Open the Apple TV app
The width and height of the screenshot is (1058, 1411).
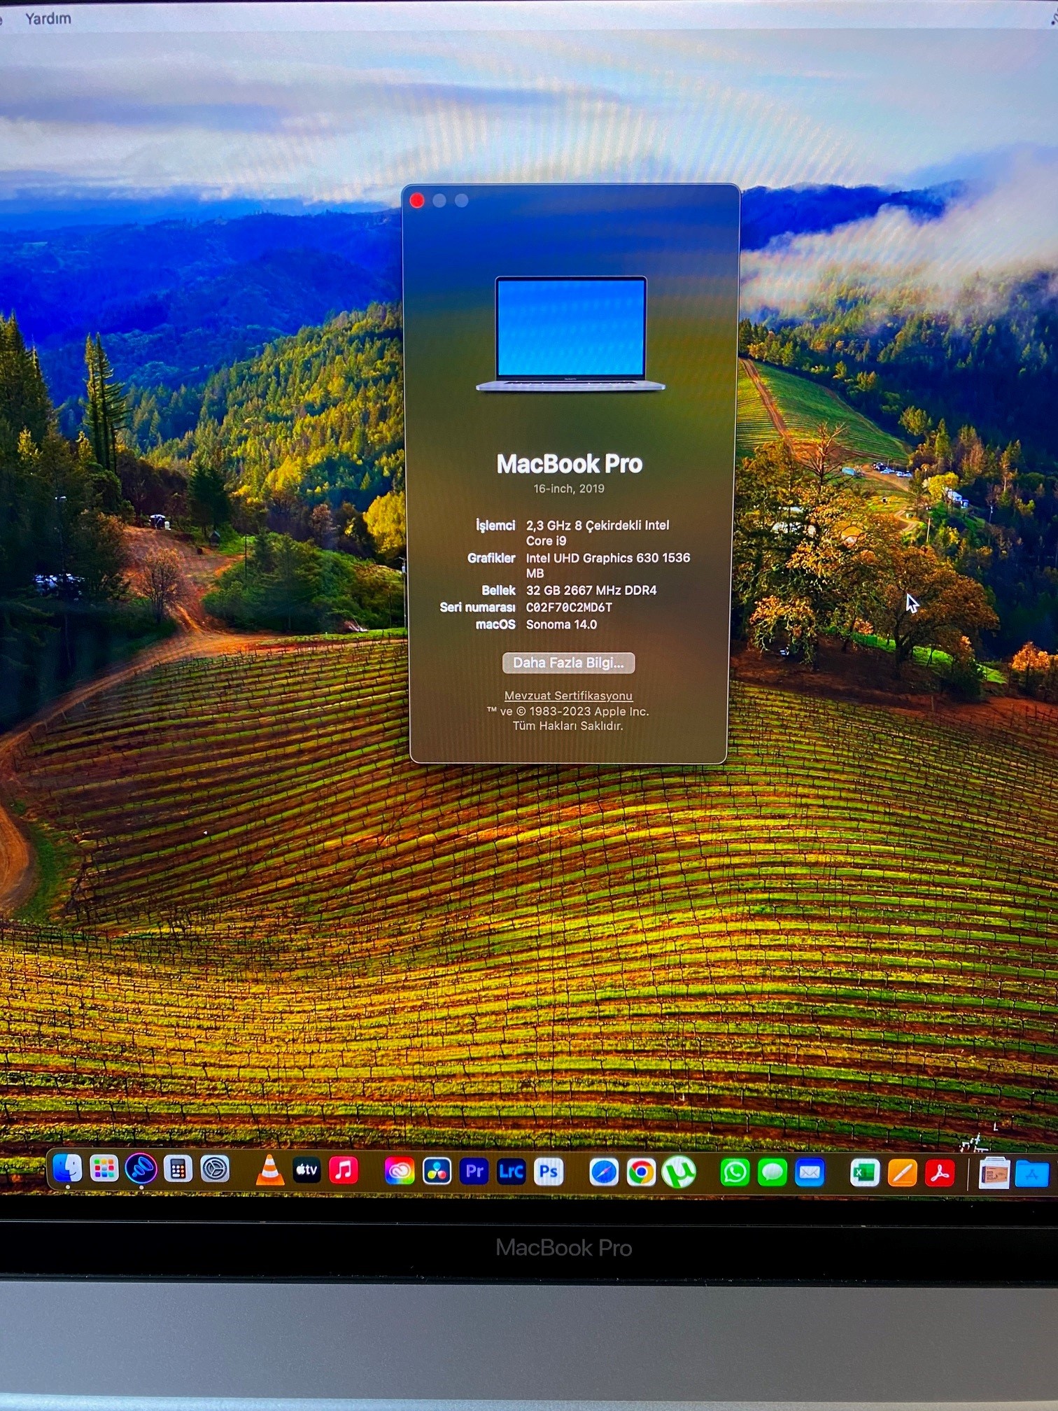pyautogui.click(x=306, y=1170)
